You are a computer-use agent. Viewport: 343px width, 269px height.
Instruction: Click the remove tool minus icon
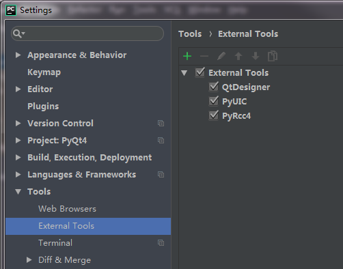tap(204, 56)
